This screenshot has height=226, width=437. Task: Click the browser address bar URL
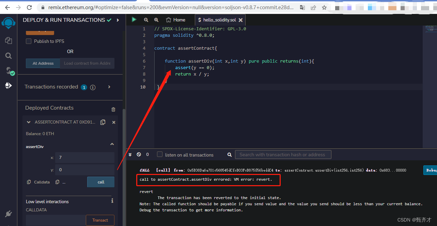[172, 7]
